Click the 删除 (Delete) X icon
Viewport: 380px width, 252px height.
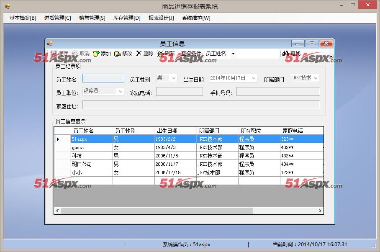tap(139, 53)
